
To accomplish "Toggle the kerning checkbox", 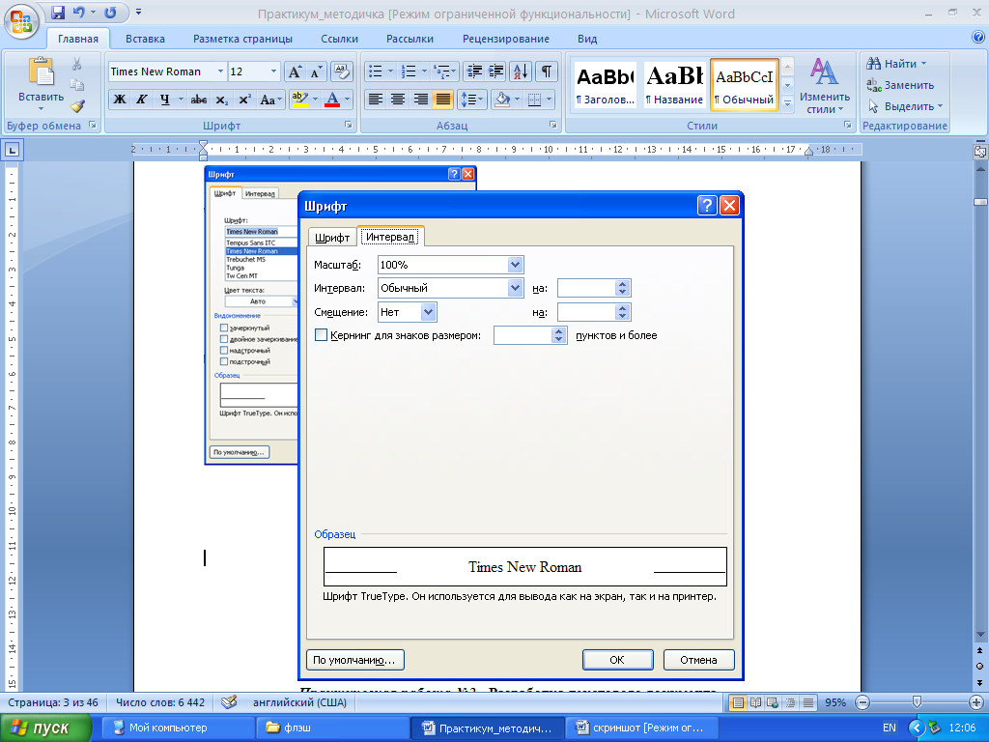I will click(x=321, y=335).
